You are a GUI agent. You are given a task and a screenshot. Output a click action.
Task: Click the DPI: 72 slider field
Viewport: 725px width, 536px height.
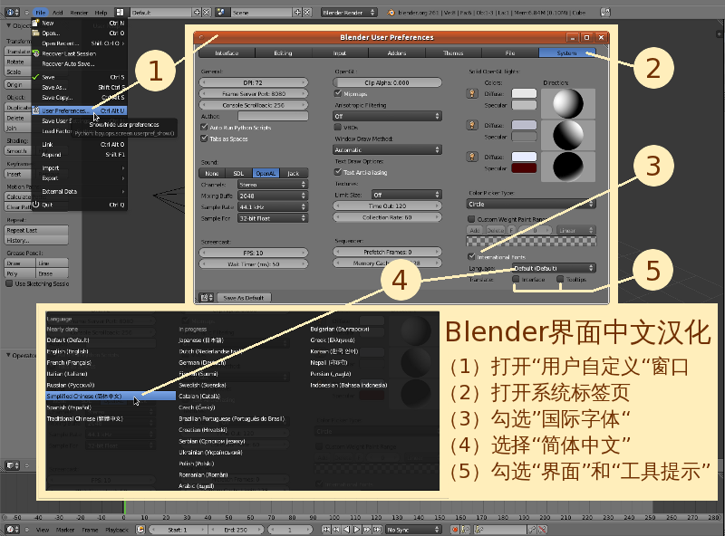254,82
